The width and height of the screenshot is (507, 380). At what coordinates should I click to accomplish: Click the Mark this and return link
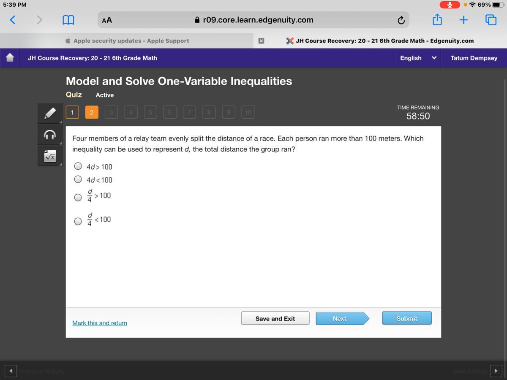pos(100,323)
